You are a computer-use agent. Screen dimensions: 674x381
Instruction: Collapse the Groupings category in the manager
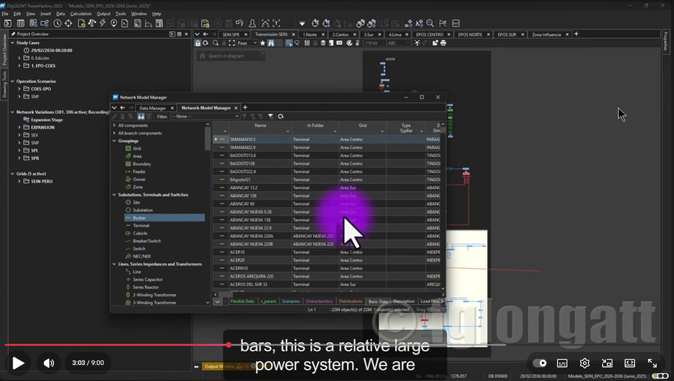115,140
